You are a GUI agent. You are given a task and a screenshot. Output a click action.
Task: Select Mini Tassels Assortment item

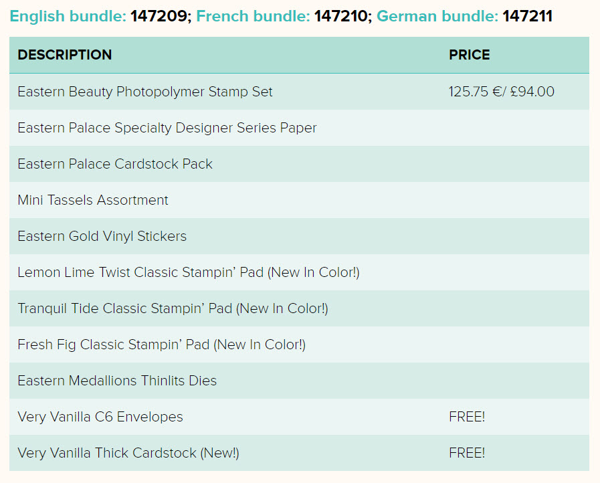pyautogui.click(x=93, y=200)
